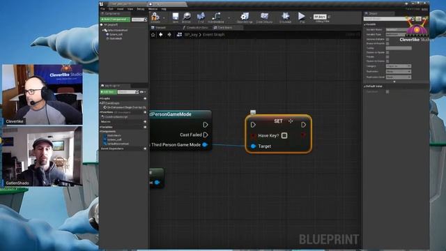Click the Play toolbar button
The width and height of the screenshot is (446, 251).
point(302,16)
